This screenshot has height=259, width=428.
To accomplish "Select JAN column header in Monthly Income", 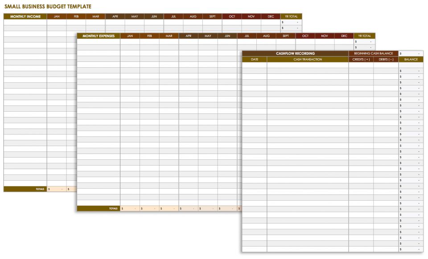I will (x=57, y=16).
